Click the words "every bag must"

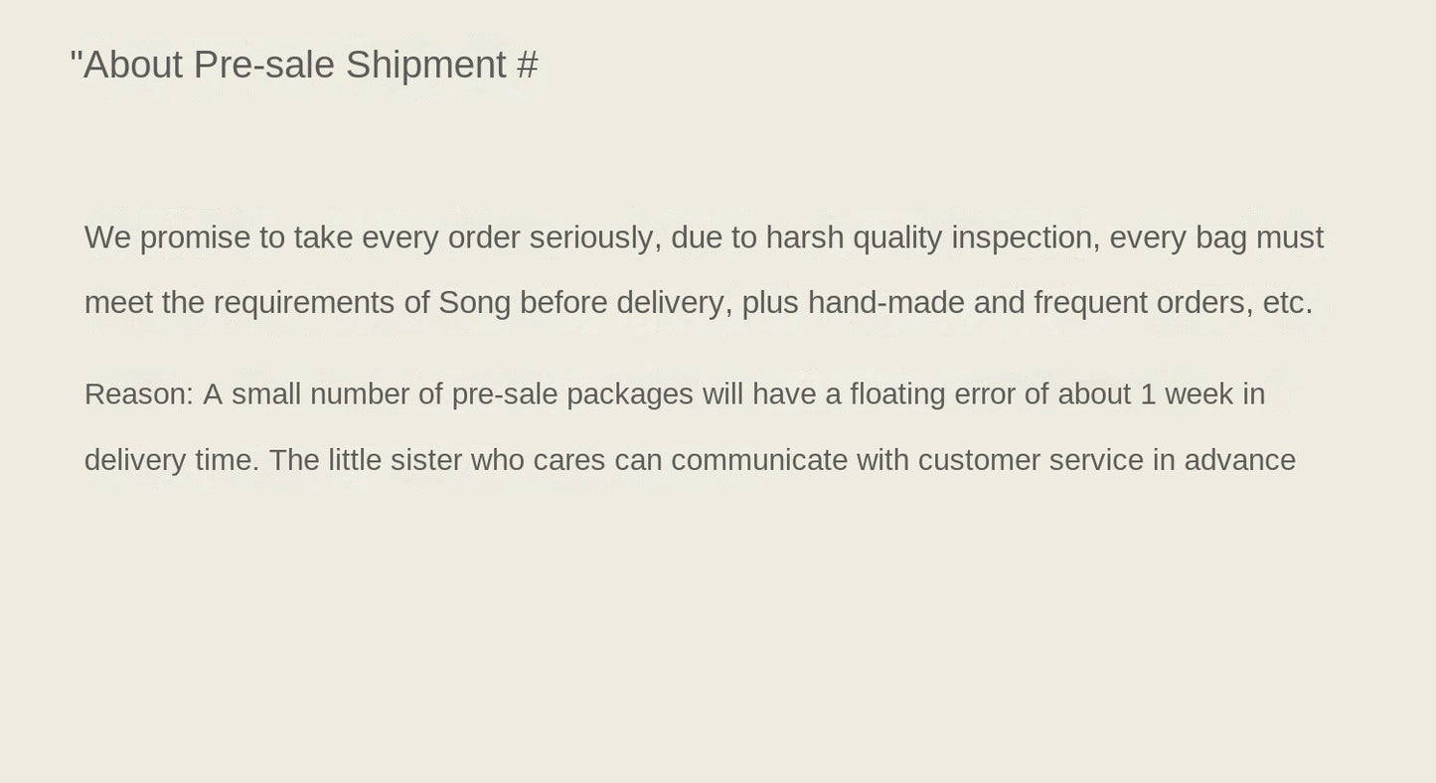[1216, 238]
